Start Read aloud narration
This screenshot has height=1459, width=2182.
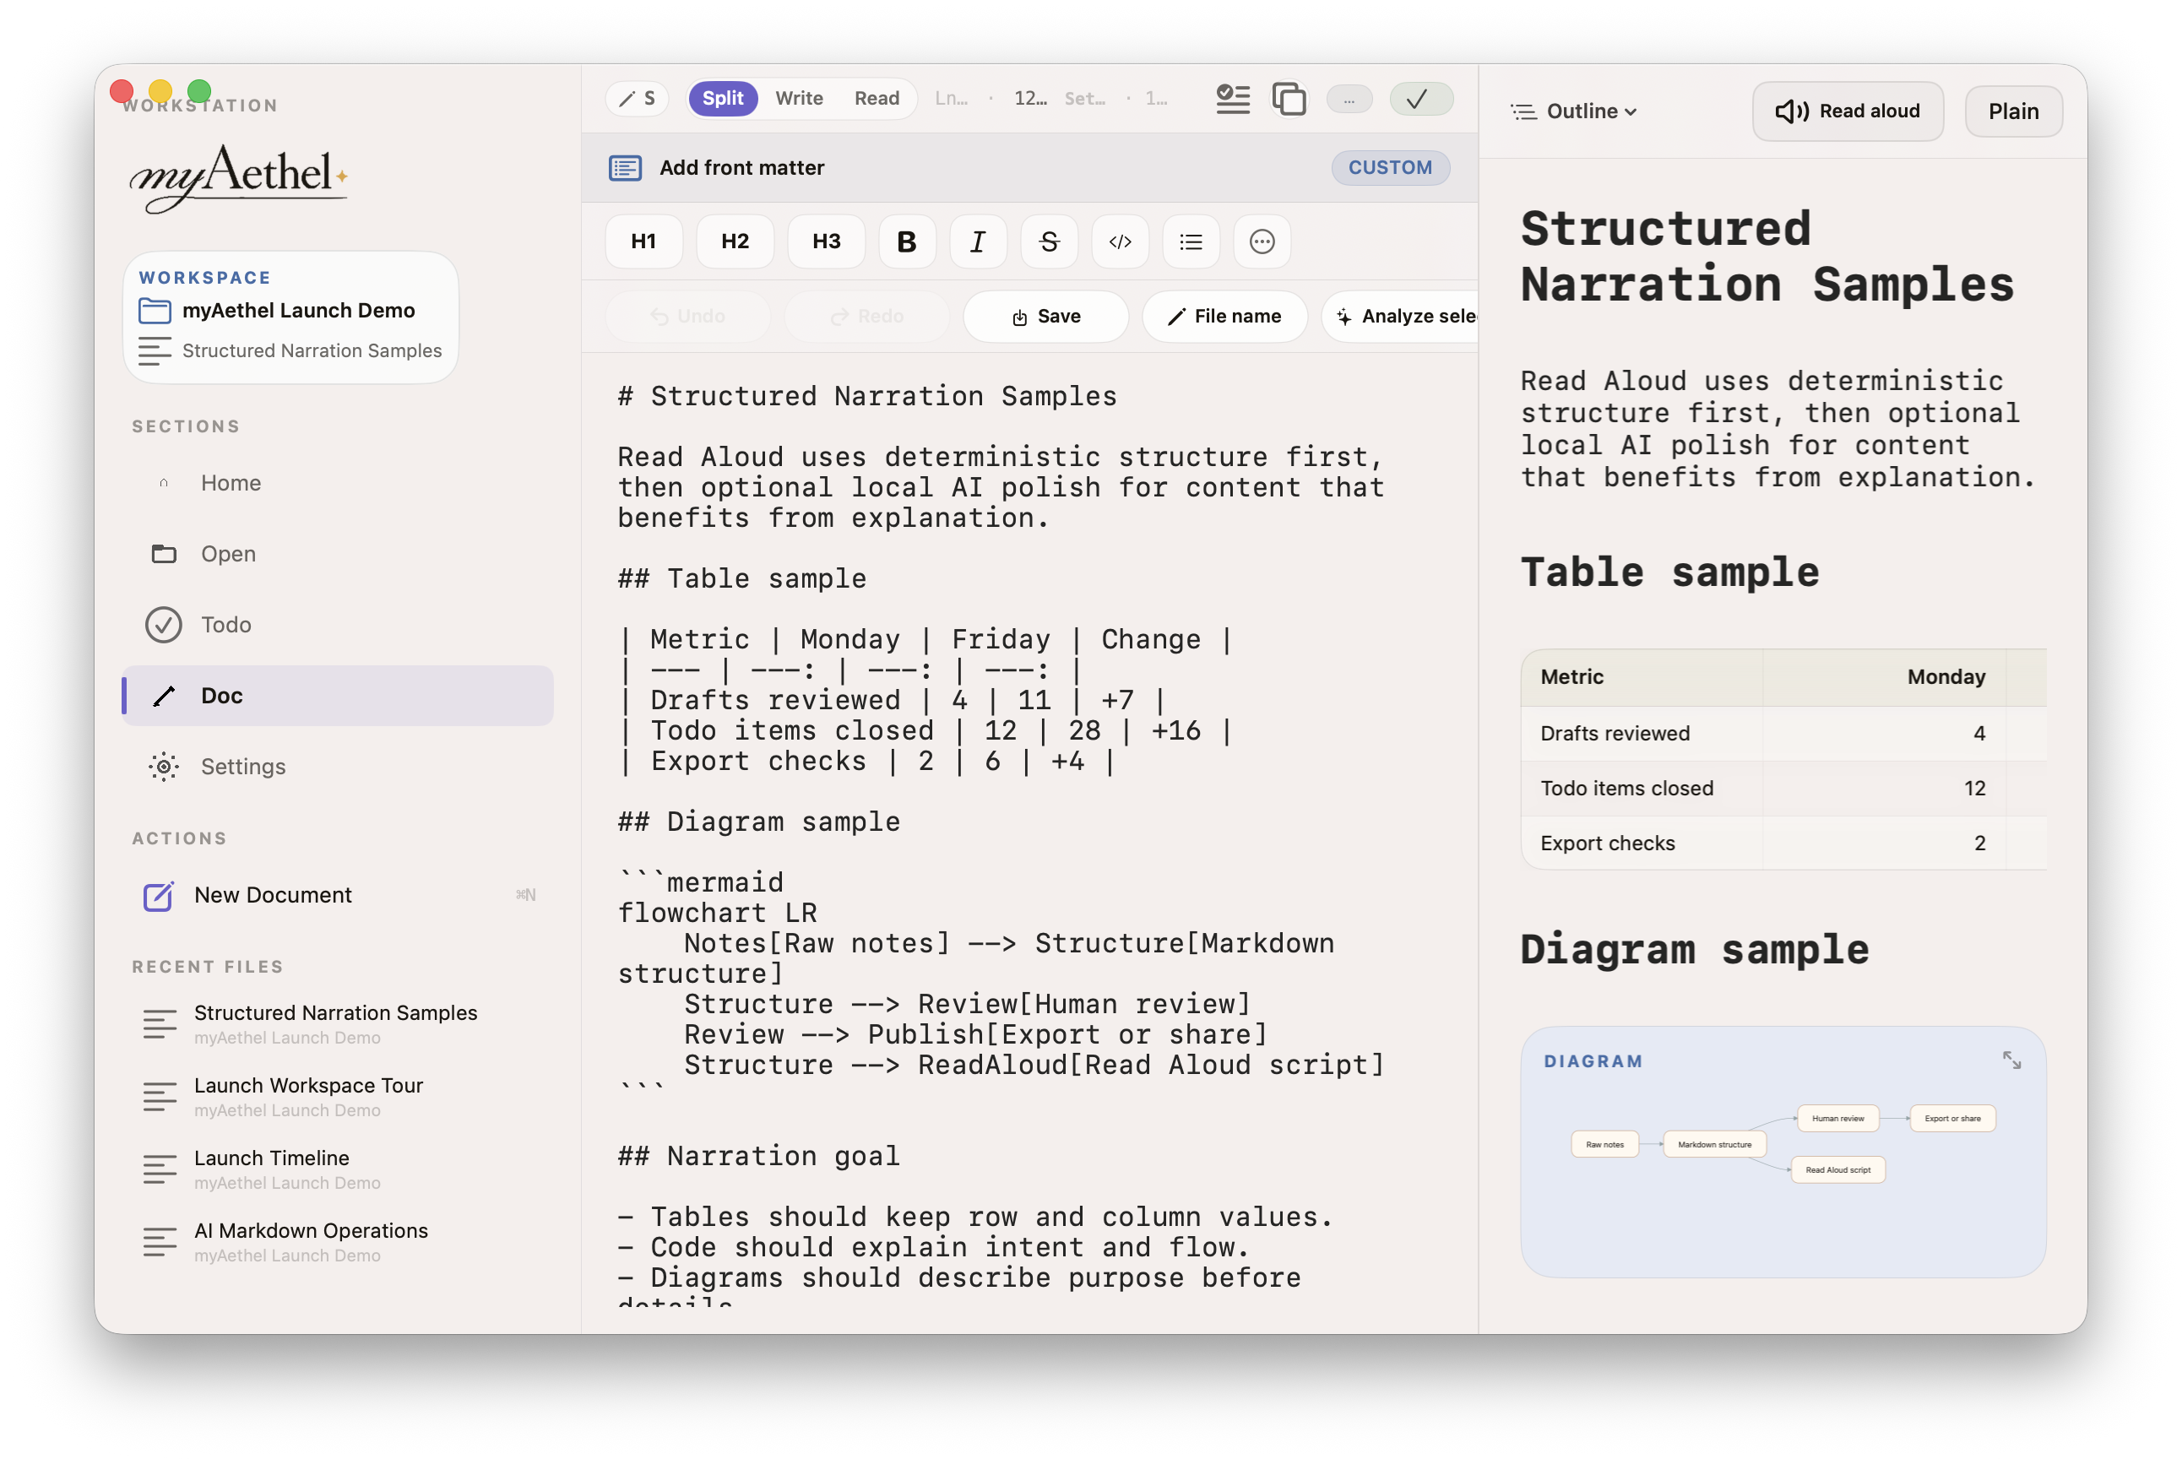coord(1847,111)
